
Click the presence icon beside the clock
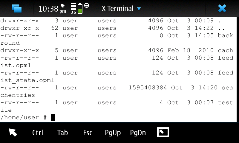pos(63,6)
